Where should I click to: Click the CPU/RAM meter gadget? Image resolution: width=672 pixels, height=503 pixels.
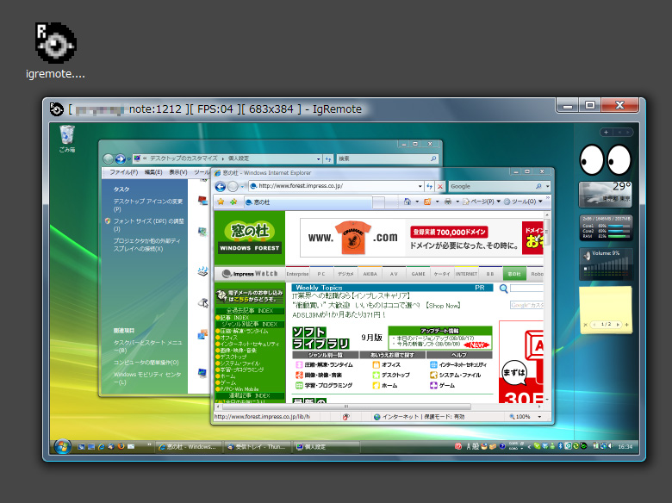[606, 227]
